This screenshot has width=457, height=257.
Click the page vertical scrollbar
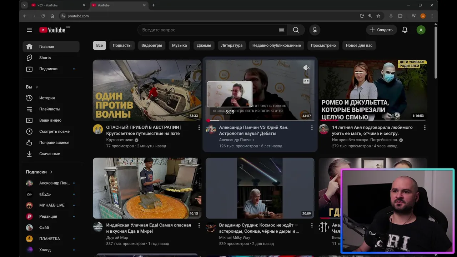[x=436, y=52]
